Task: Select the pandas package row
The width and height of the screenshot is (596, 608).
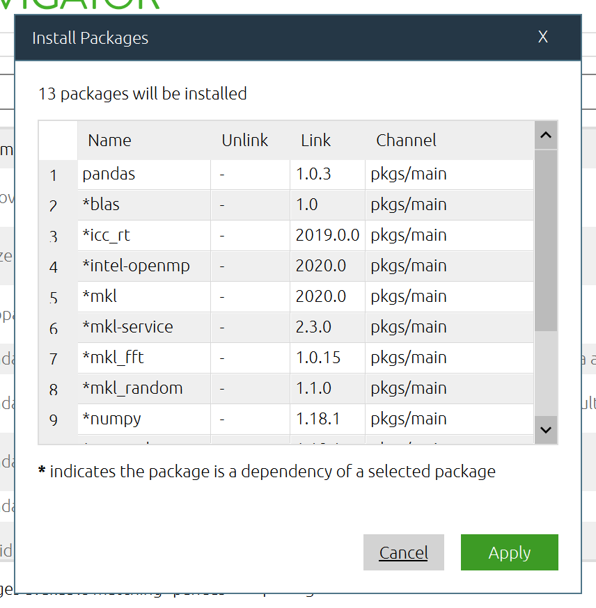Action: coord(109,174)
